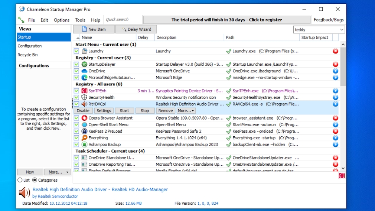Open the Configurations More... dropdown
Image resolution: width=375 pixels, height=211 pixels.
tap(58, 172)
